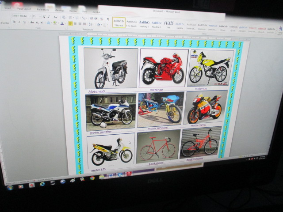Apply the No Spacing style

[x=132, y=23]
